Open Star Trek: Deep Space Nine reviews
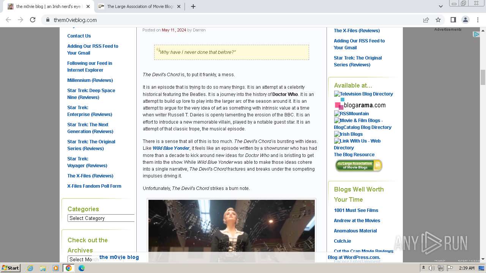The image size is (486, 273). point(91,94)
